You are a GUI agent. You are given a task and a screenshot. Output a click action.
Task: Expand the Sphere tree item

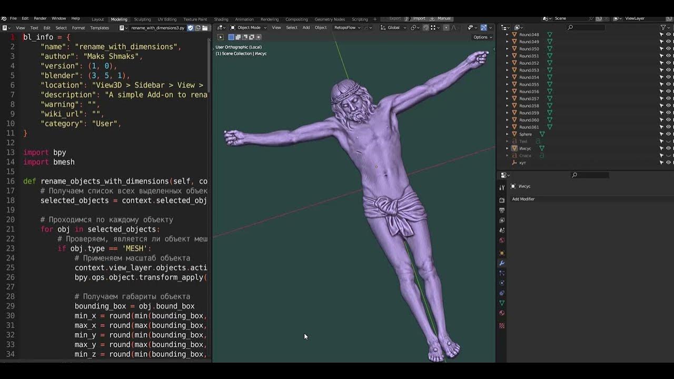tap(508, 134)
